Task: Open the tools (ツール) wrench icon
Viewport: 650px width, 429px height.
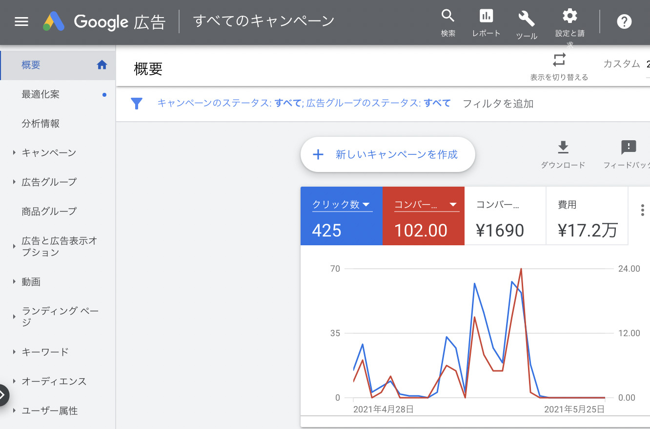Action: click(527, 19)
